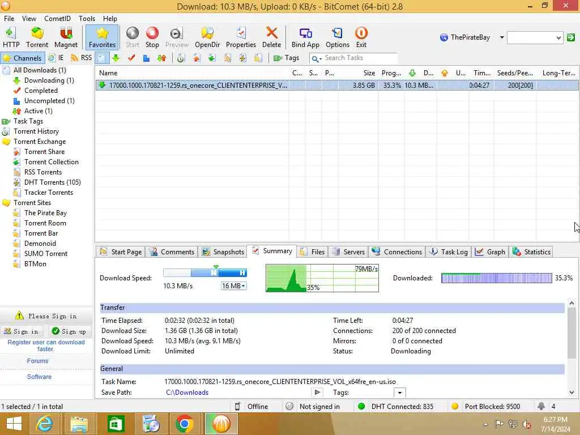
Task: Open the C:\Downloads save path link
Action: pyautogui.click(x=187, y=393)
